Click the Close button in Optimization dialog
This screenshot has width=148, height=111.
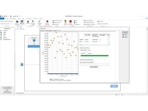pos(125,35)
